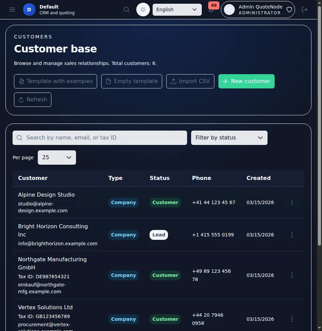Screen dimensions: 322x331
Task: Change the per-page count from 25
Action: (57, 157)
